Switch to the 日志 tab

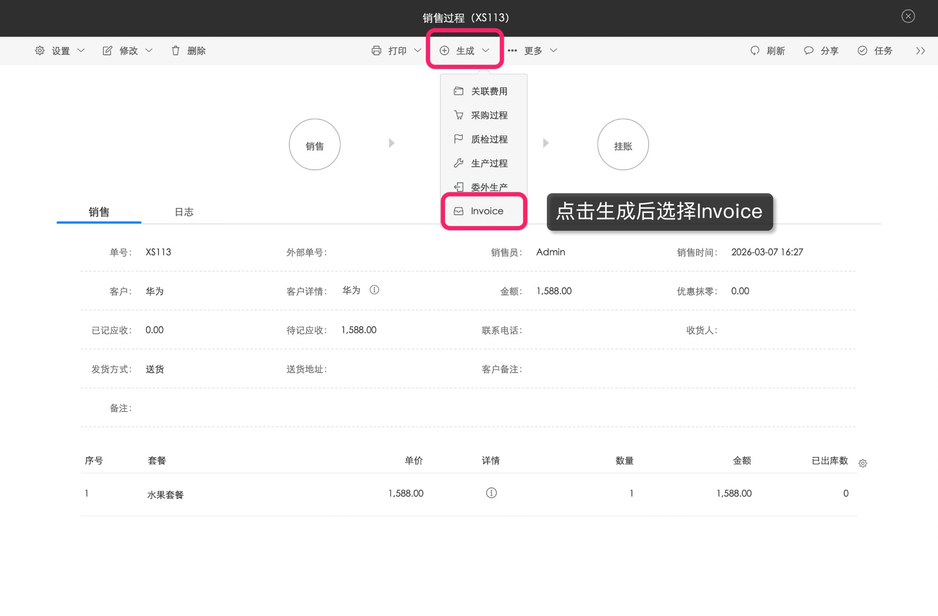point(184,212)
